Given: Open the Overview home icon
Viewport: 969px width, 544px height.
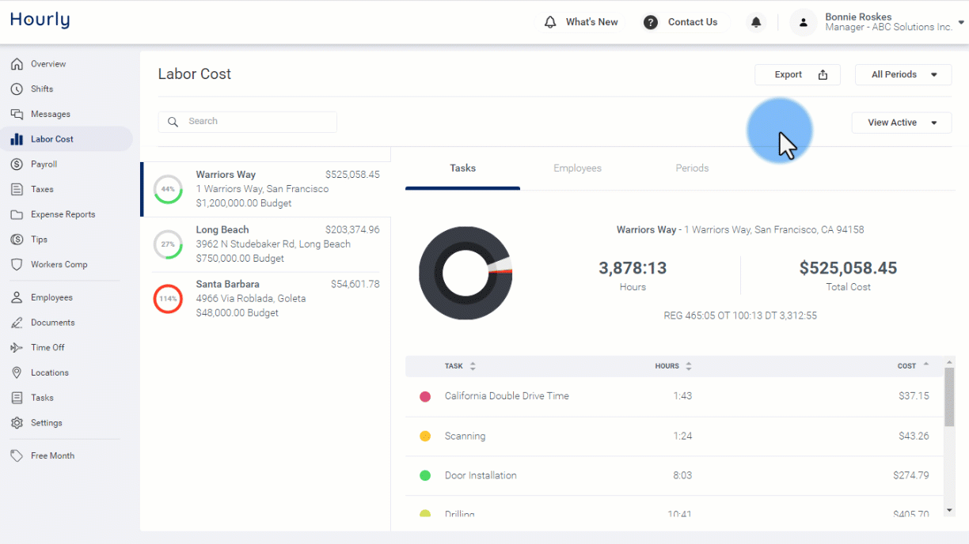Looking at the screenshot, I should [17, 64].
